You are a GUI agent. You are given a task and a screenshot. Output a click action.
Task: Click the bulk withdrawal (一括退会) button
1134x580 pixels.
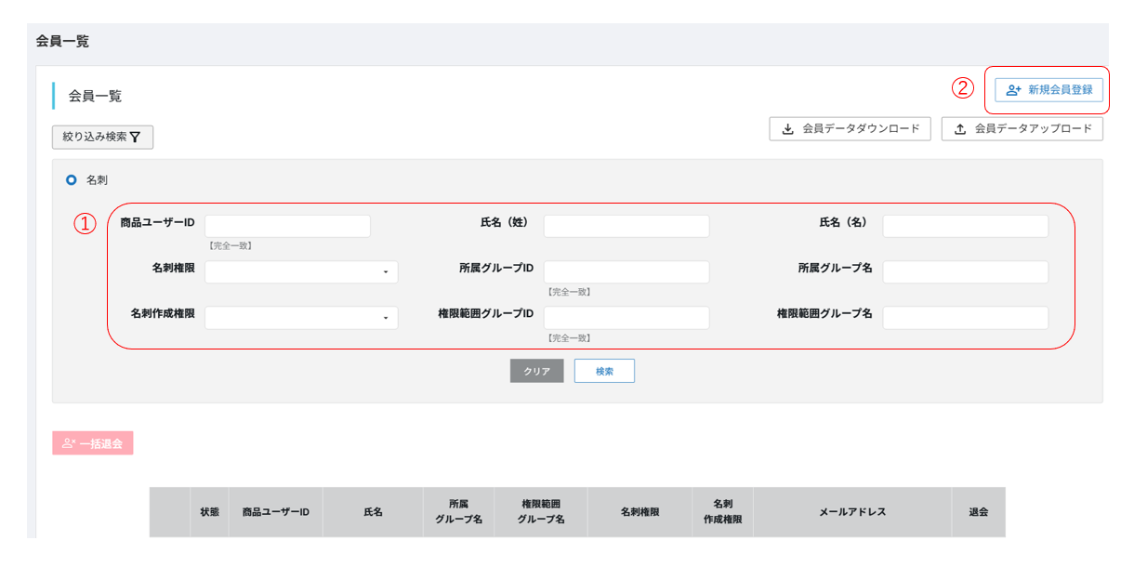(93, 443)
